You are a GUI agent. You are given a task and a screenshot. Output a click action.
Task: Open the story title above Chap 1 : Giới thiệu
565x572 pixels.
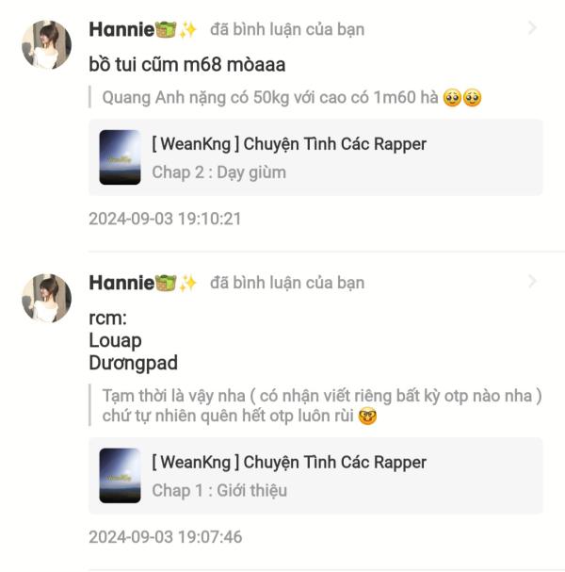(x=288, y=462)
